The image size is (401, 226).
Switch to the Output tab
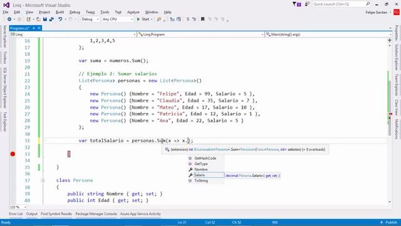32,213
